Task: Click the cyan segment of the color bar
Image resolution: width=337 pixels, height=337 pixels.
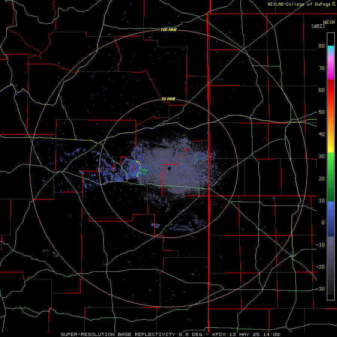Action: [x=331, y=49]
